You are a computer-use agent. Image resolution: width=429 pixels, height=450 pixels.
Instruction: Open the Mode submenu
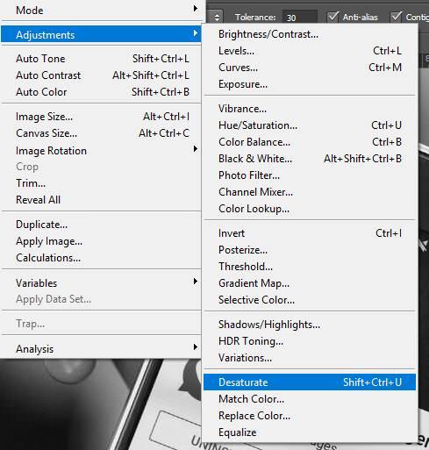(101, 10)
